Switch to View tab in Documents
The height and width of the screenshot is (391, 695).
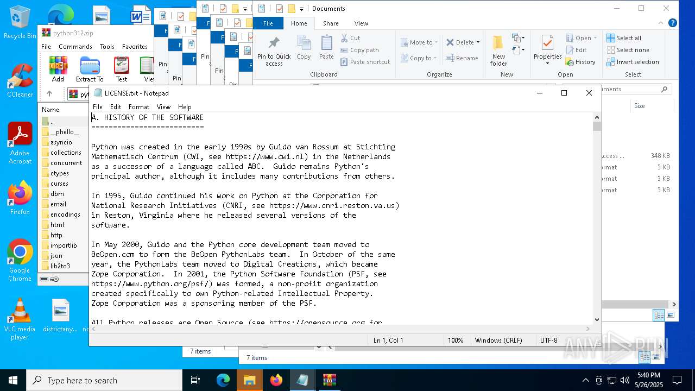point(361,23)
